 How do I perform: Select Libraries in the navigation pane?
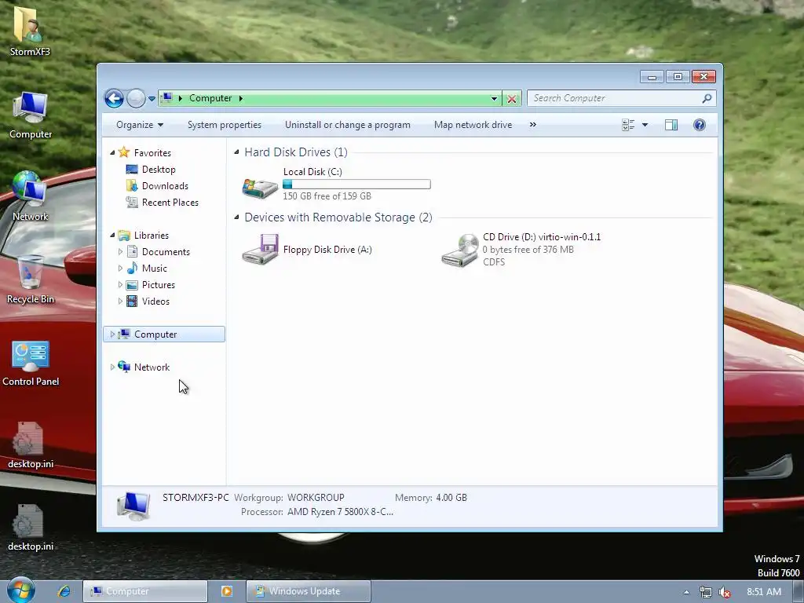152,236
